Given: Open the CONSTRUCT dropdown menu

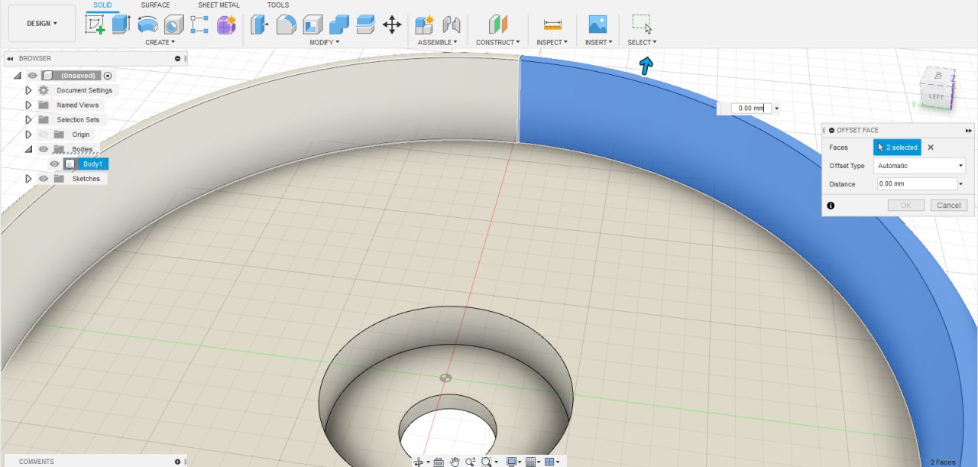Looking at the screenshot, I should pos(497,43).
